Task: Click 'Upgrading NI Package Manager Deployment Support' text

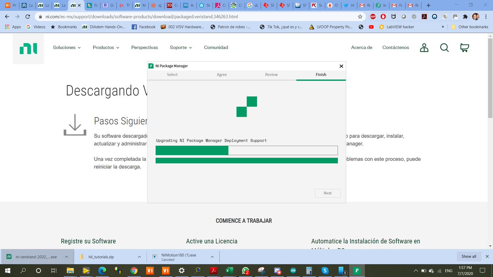Action: tap(211, 140)
